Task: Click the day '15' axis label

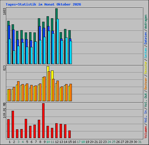Action: click(x=70, y=142)
